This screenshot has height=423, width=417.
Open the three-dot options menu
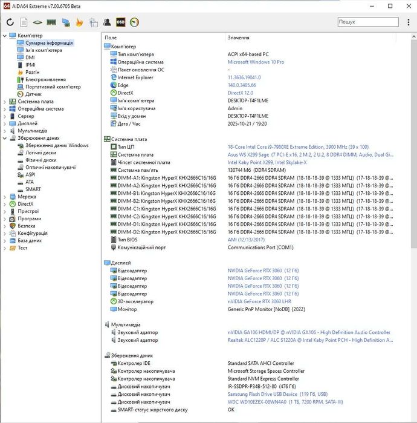click(x=409, y=22)
